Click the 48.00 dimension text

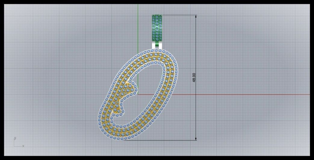pyautogui.click(x=194, y=77)
